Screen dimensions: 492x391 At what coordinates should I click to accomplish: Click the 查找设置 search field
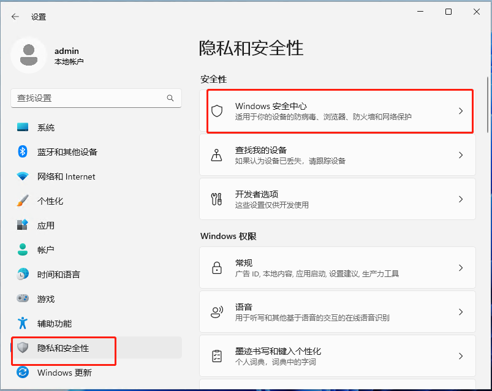(96, 98)
